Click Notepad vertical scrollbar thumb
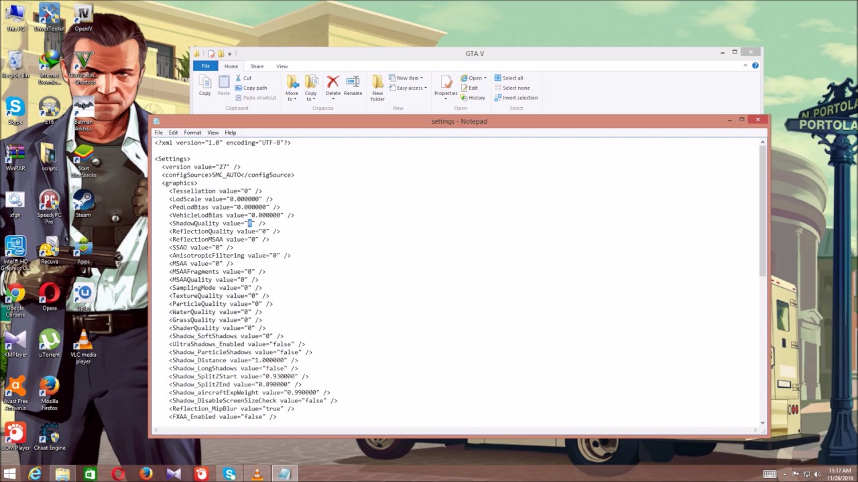This screenshot has height=482, width=858. click(x=763, y=211)
